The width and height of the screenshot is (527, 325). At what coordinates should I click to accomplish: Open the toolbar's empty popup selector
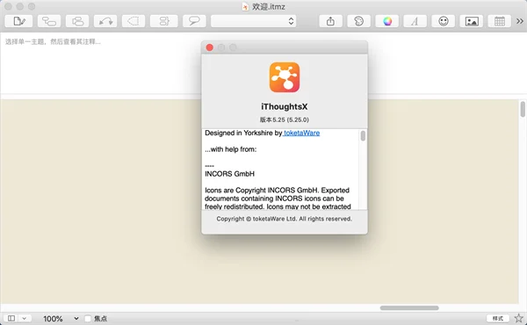[x=253, y=21]
